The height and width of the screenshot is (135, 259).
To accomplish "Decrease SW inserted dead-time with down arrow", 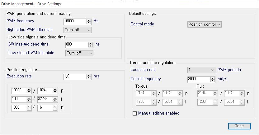I will click(x=91, y=46).
